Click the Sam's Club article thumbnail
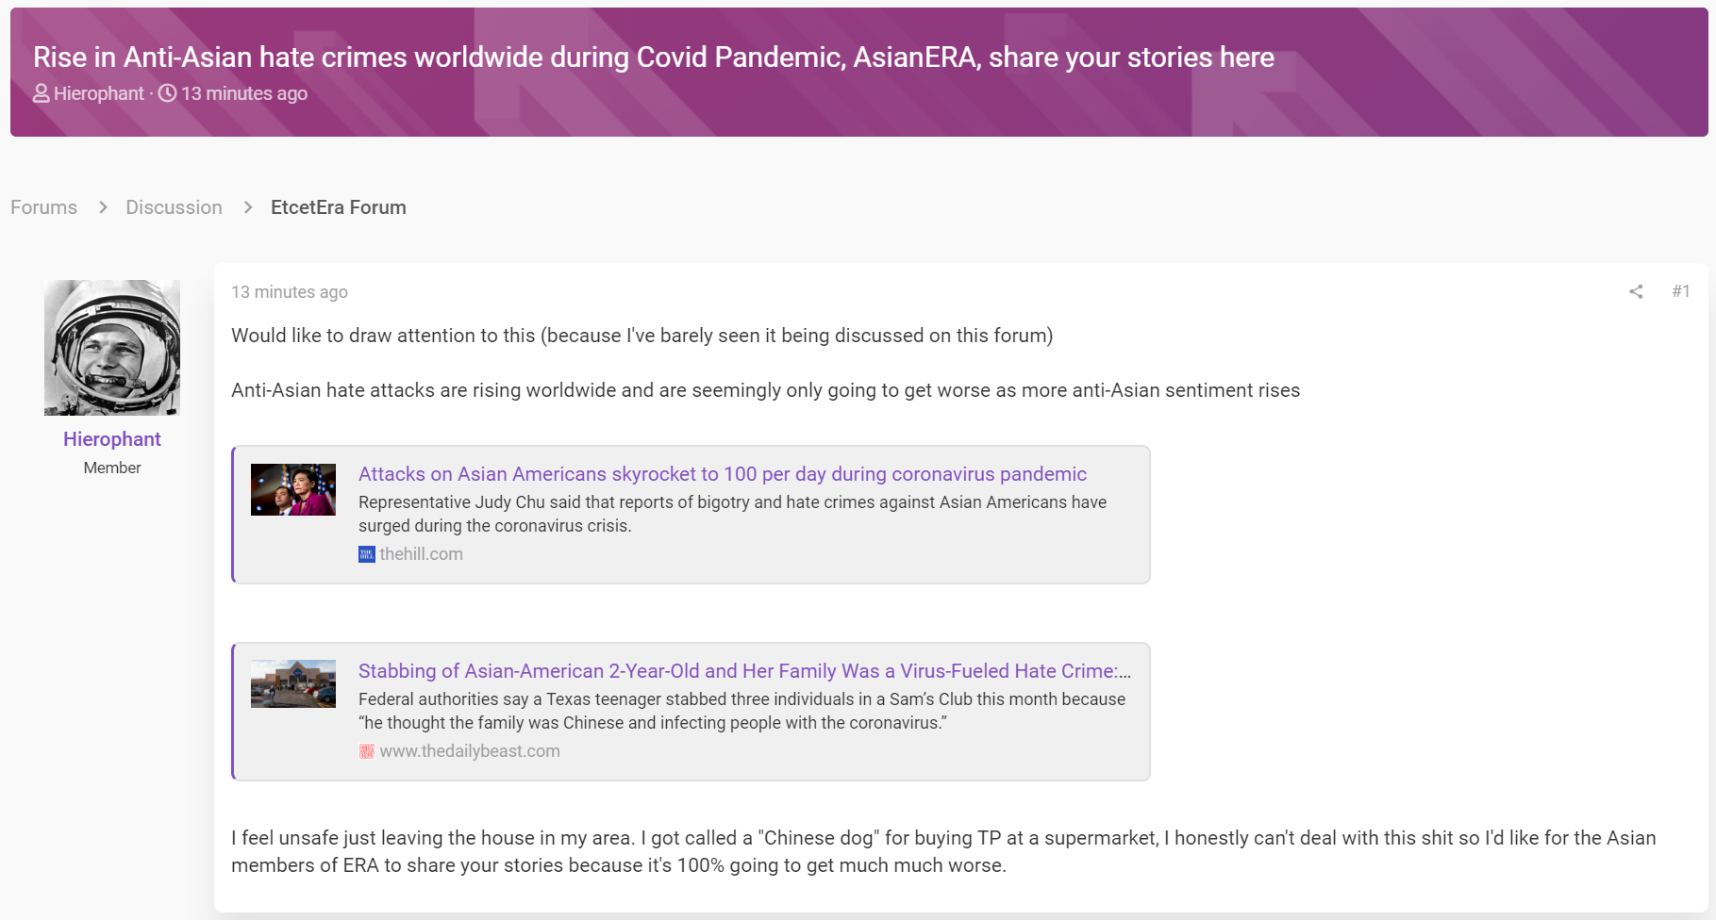Image resolution: width=1716 pixels, height=920 pixels. [x=293, y=683]
